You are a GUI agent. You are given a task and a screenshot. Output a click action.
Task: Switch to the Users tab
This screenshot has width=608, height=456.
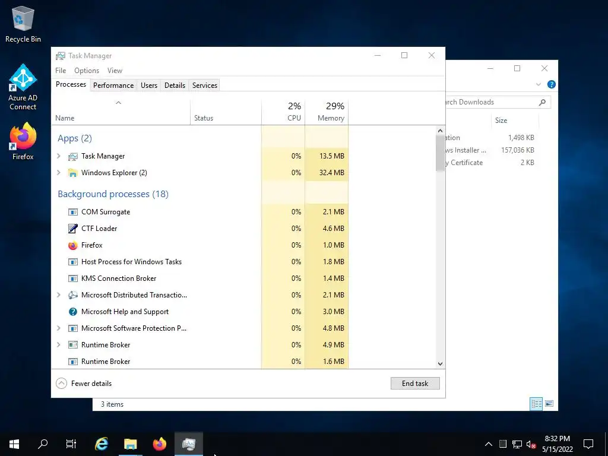point(149,85)
